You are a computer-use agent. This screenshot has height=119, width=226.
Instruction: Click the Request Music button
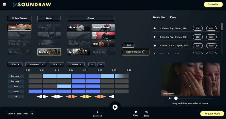point(212,114)
